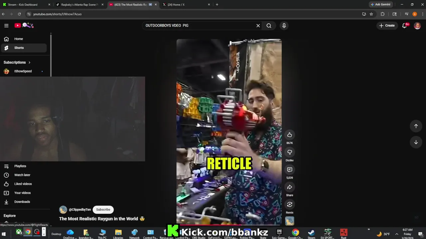Screen dimensions: 426x239
Task: Click Ask Gemini button
Action: tap(380, 5)
